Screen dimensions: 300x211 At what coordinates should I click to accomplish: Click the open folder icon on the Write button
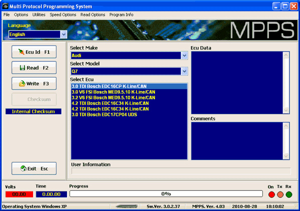pos(22,83)
